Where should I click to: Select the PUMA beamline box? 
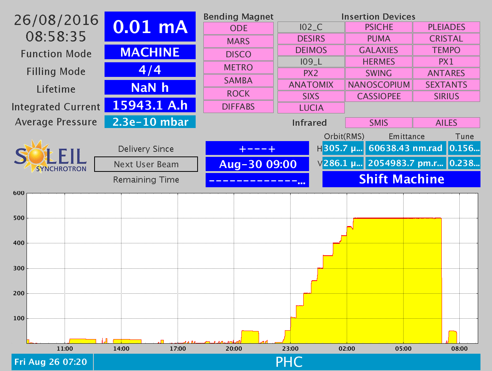click(x=379, y=39)
